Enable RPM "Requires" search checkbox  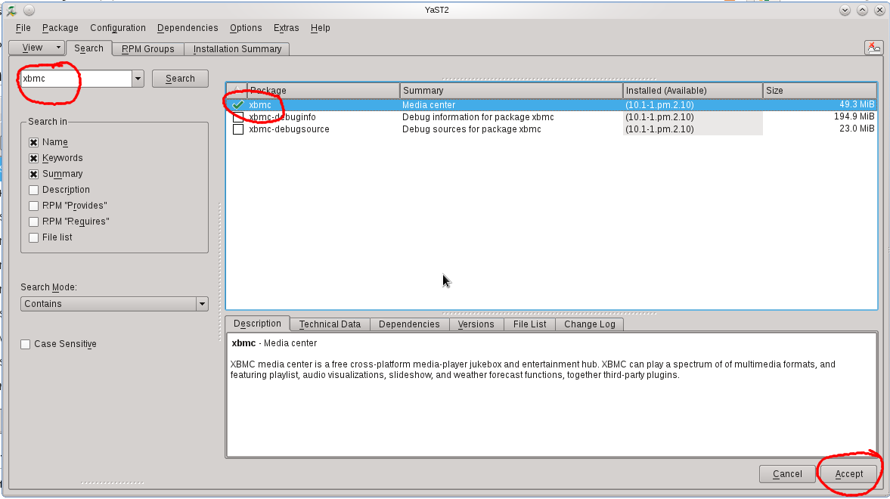[x=33, y=222]
